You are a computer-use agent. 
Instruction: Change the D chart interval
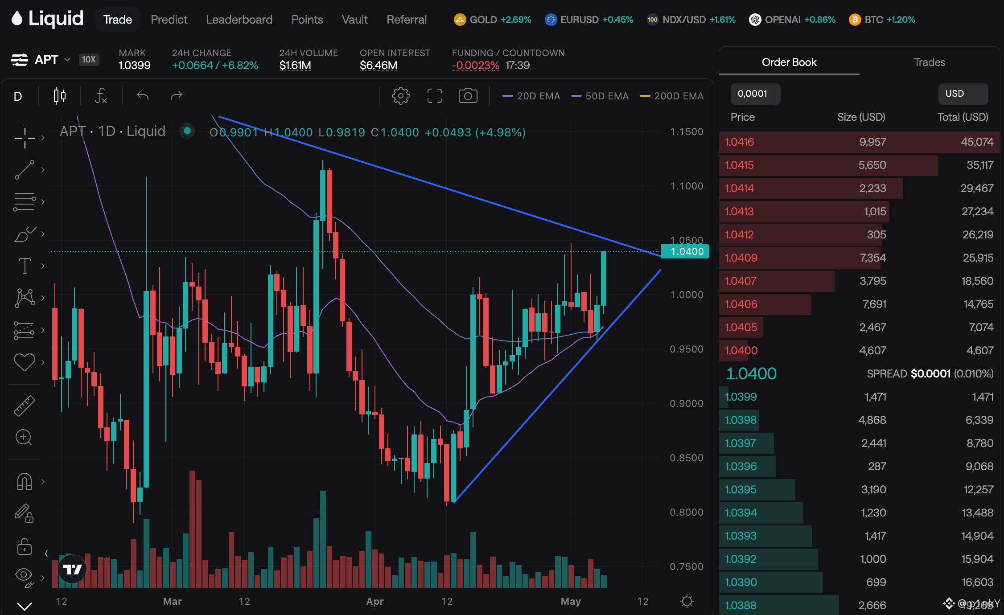[x=18, y=96]
